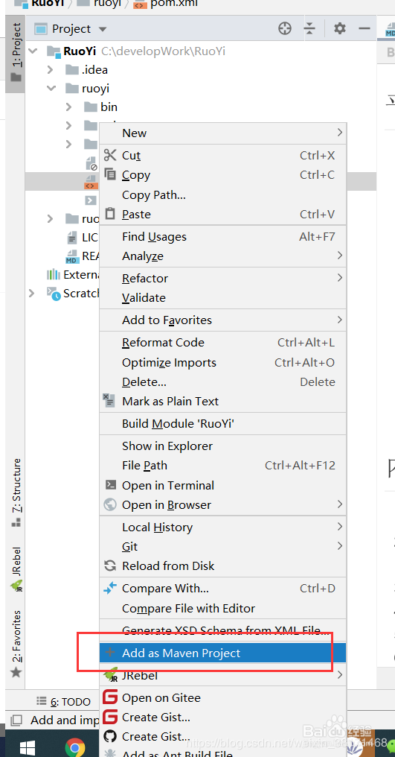Expand the .idea folder node
This screenshot has width=395, height=757.
50,70
